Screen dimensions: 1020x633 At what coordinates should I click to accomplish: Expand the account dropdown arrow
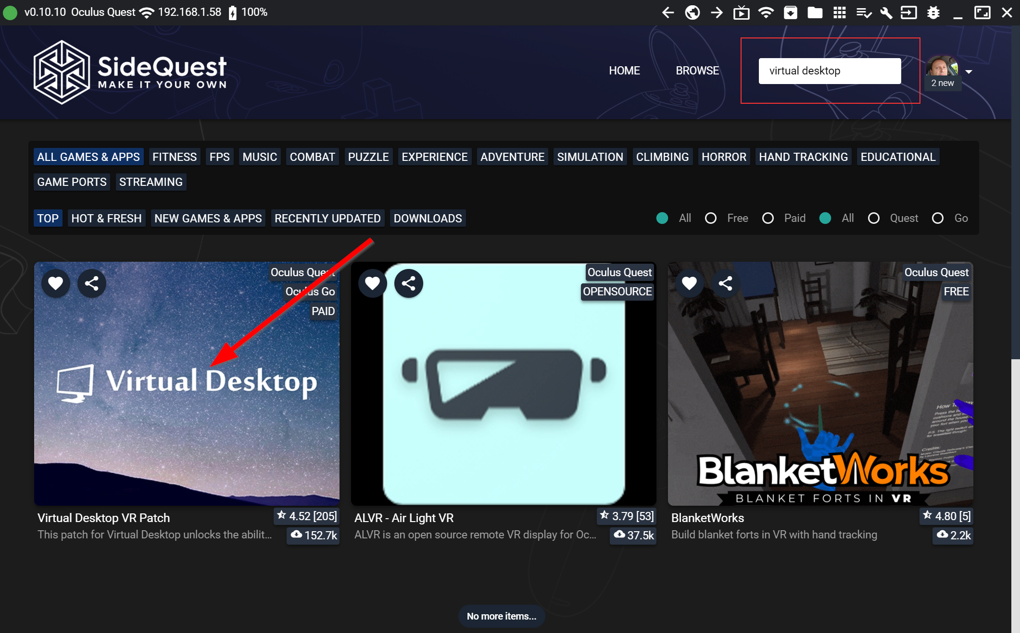pos(969,72)
